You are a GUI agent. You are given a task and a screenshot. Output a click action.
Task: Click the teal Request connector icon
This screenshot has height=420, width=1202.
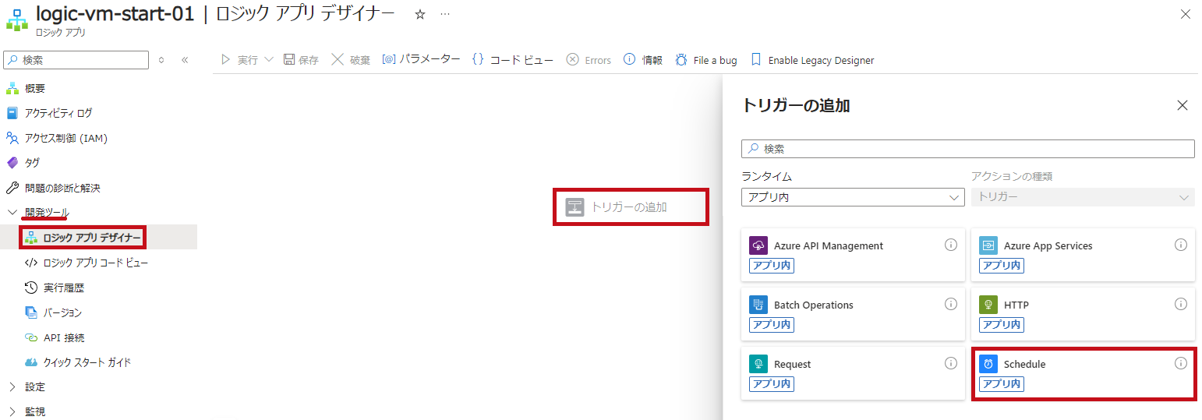coord(758,364)
